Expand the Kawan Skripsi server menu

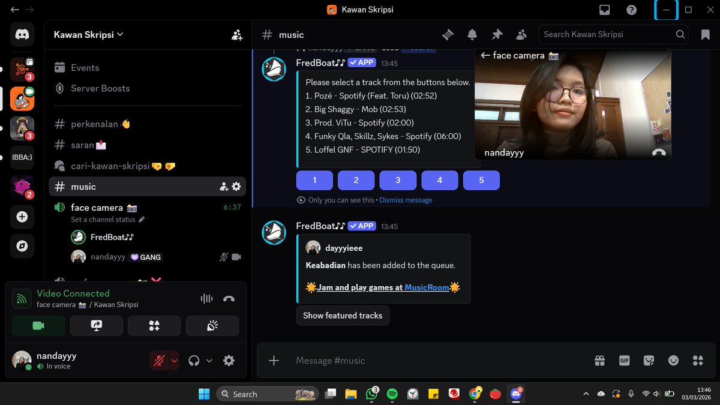pyautogui.click(x=89, y=35)
